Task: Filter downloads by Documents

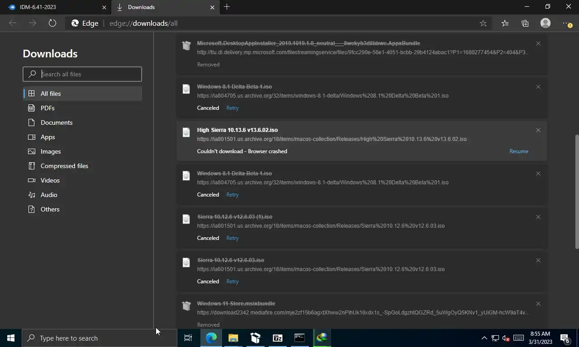Action: 82,122
